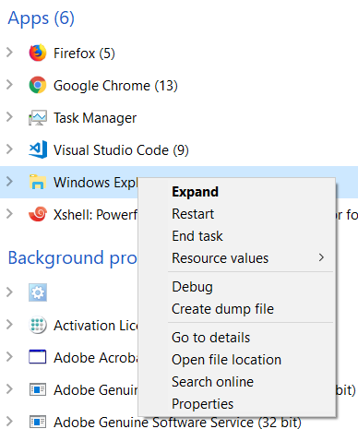This screenshot has width=358, height=429.
Task: Select the Xshell red swirl icon
Action: click(38, 214)
